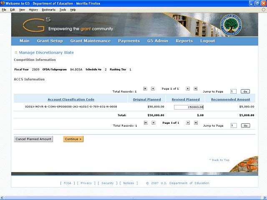Select the account code 0201X-NOYR-B-CONV row text
The width and height of the screenshot is (267, 200).
71,107
